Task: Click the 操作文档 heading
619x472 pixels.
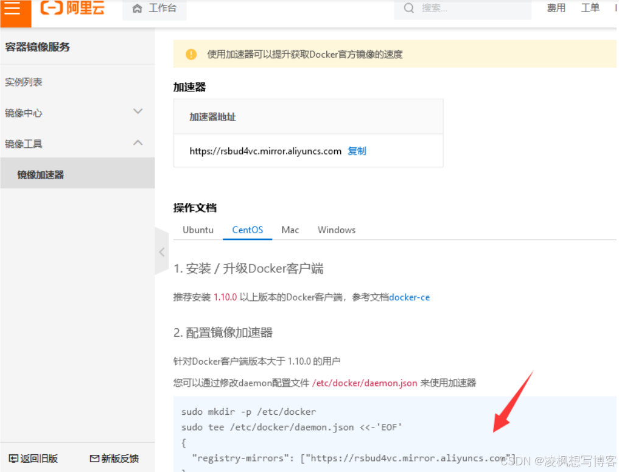Action: [195, 208]
